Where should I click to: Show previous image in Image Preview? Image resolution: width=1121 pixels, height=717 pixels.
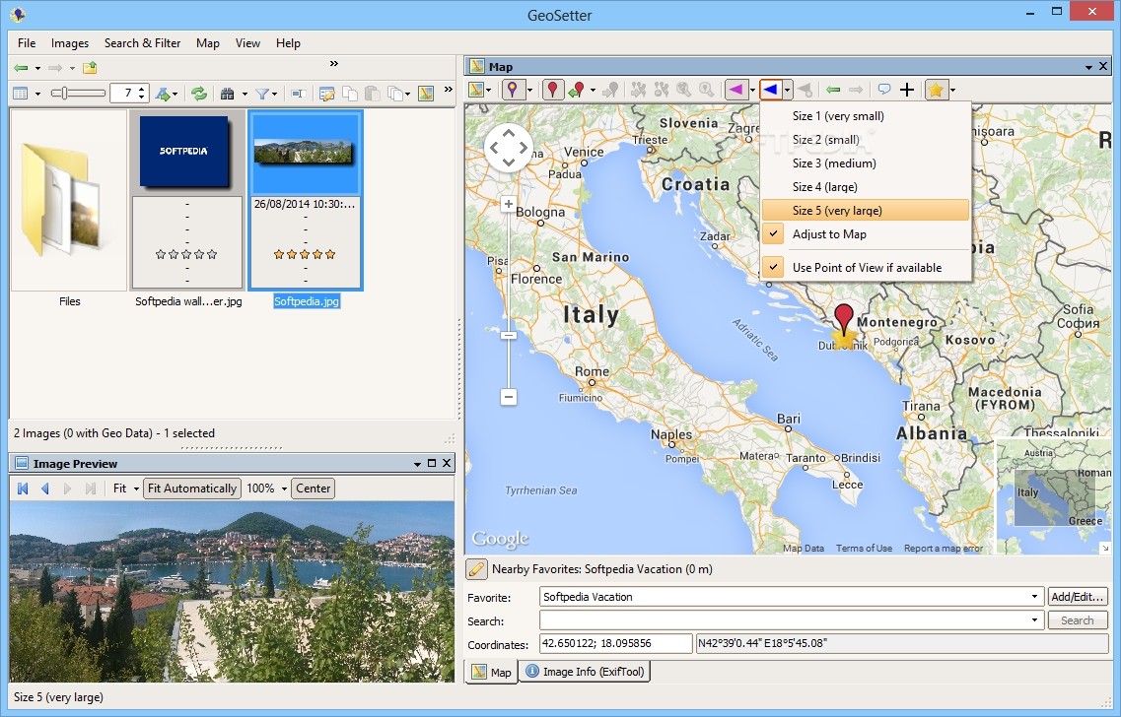point(45,489)
